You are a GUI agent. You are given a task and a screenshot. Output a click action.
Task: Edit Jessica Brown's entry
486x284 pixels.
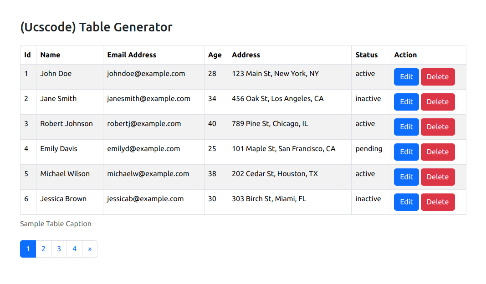[406, 202]
